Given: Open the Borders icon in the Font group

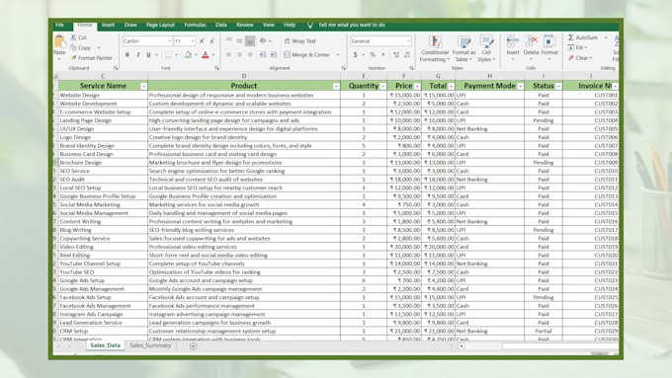Looking at the screenshot, I should point(168,55).
